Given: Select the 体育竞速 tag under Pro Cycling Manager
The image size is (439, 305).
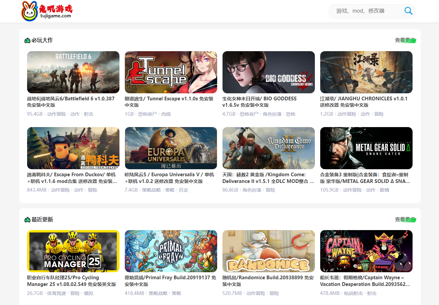Looking at the screenshot, I should [x=57, y=293].
